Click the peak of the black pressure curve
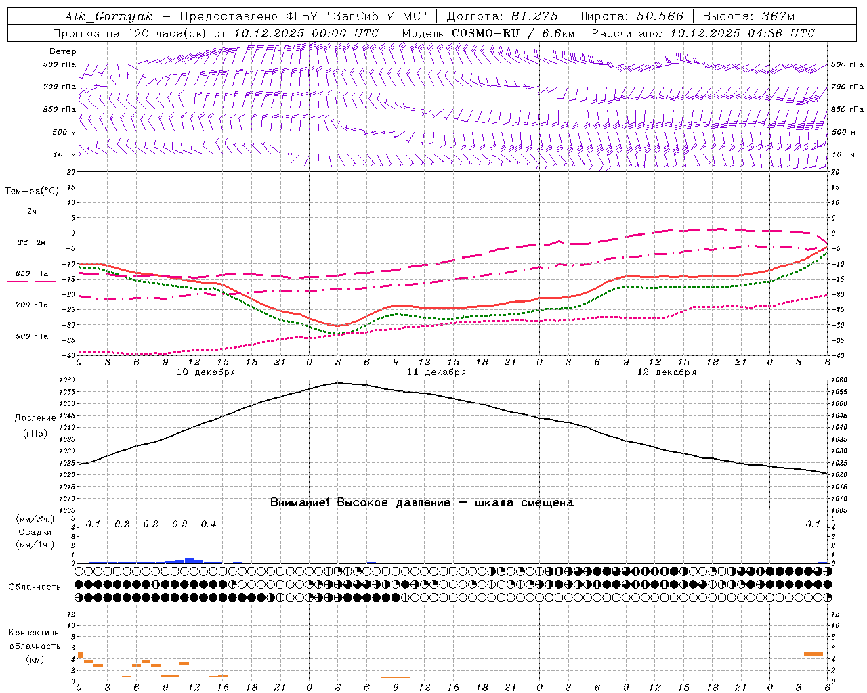 (339, 383)
